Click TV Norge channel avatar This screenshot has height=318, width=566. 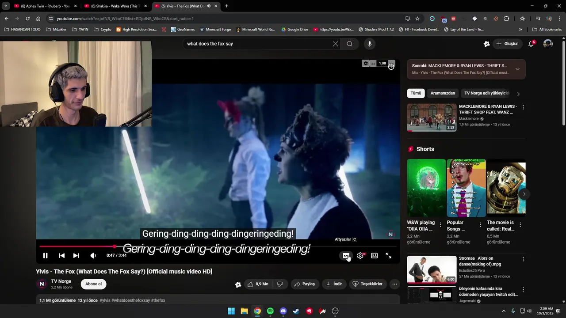42,284
